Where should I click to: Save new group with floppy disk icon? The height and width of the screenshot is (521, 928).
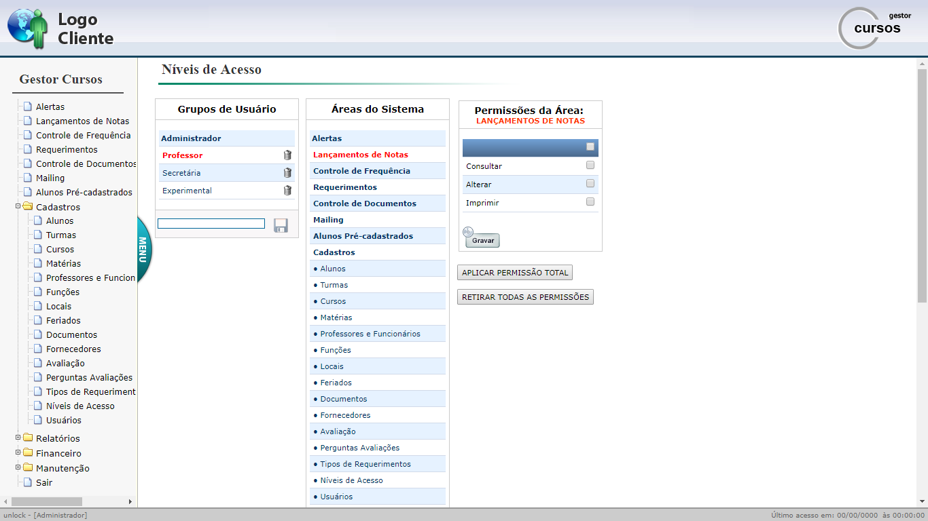[281, 225]
